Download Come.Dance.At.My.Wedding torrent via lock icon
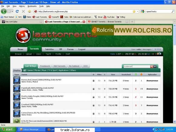Screen dimensions: 176x132 93,114
